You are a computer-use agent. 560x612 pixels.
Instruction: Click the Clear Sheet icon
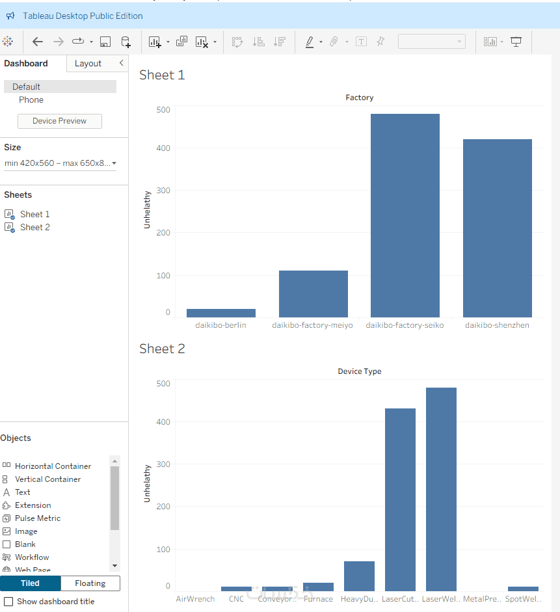[202, 42]
